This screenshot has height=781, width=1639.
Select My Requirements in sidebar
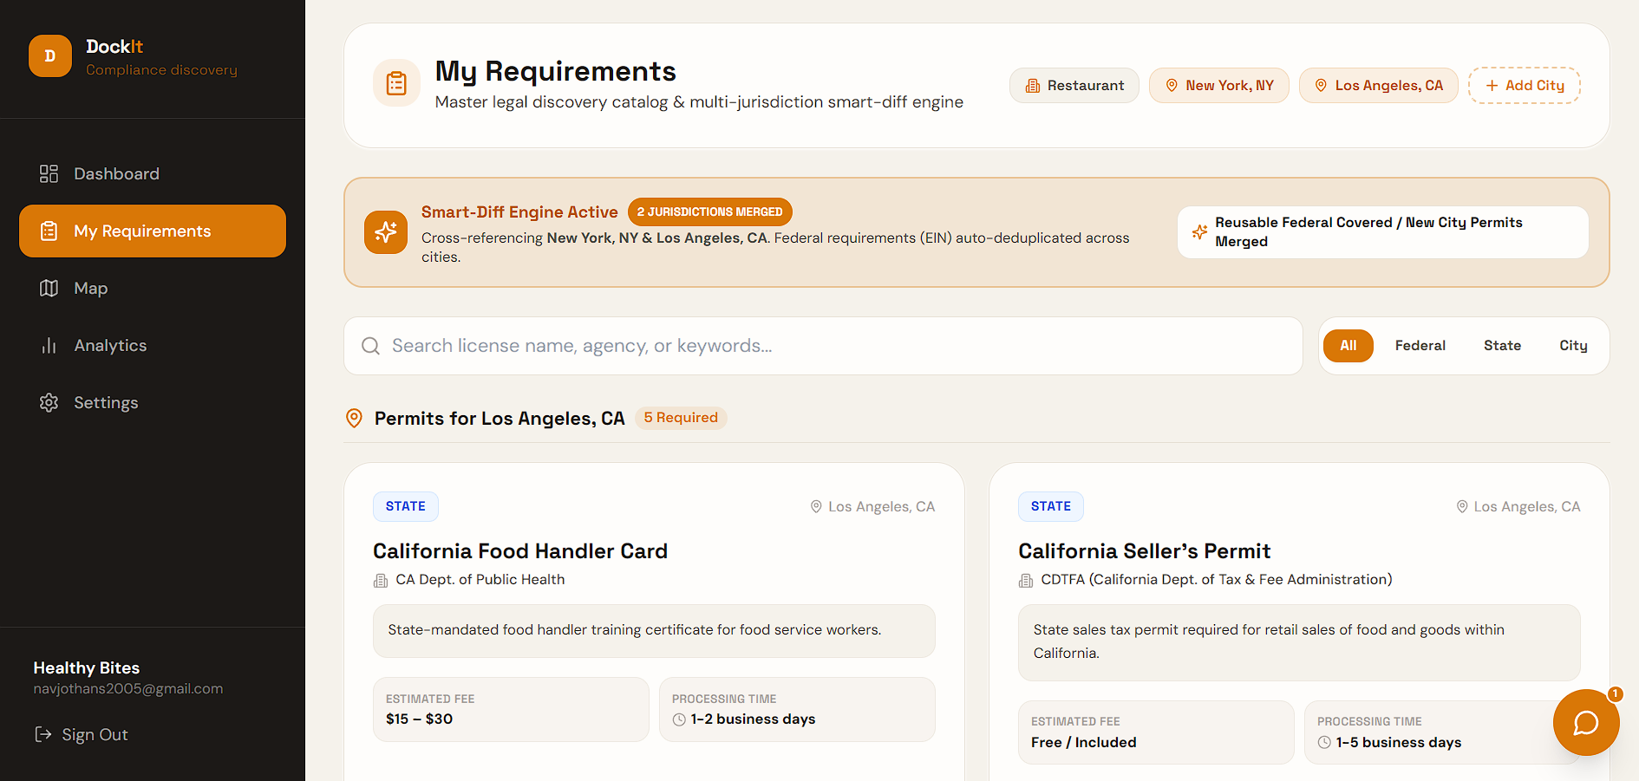pos(153,231)
